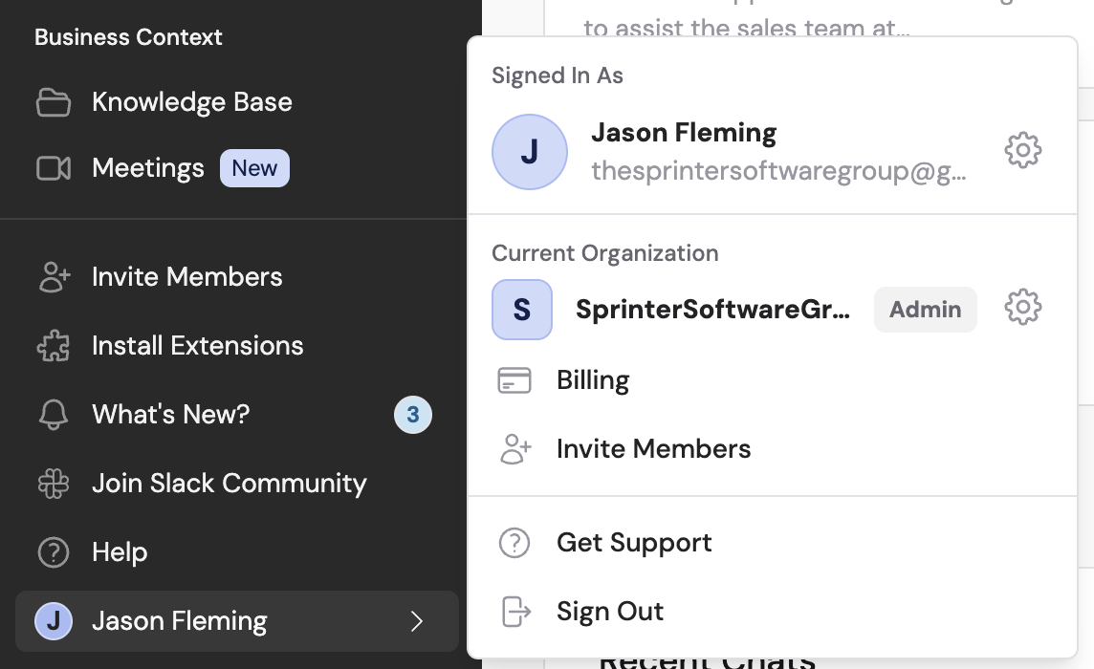The height and width of the screenshot is (669, 1094).
Task: Click the What's New notification count badge
Action: pos(412,414)
